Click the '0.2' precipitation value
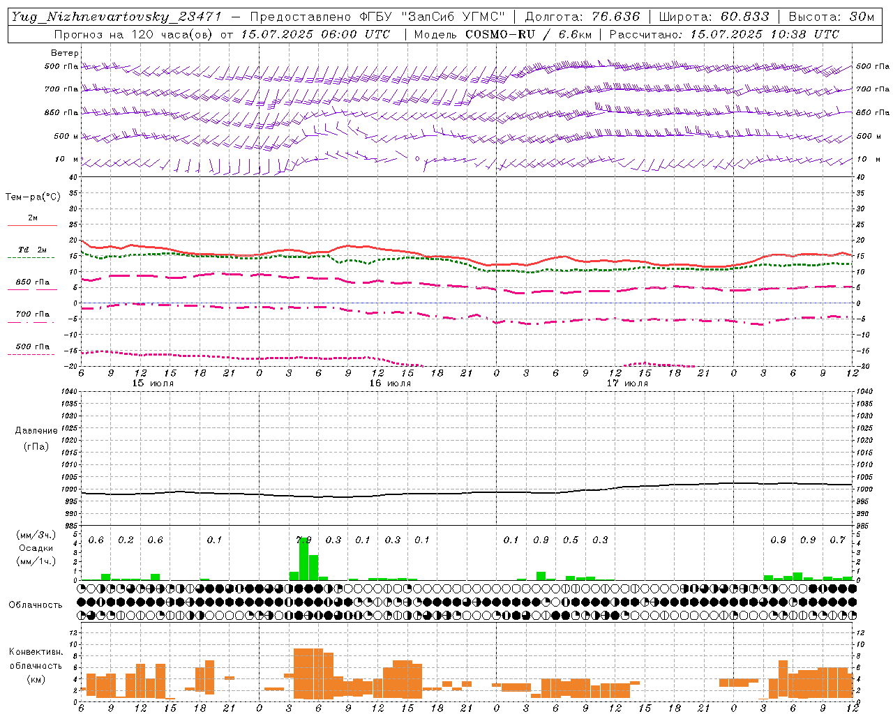Viewport: 893px width, 714px height. click(x=126, y=540)
